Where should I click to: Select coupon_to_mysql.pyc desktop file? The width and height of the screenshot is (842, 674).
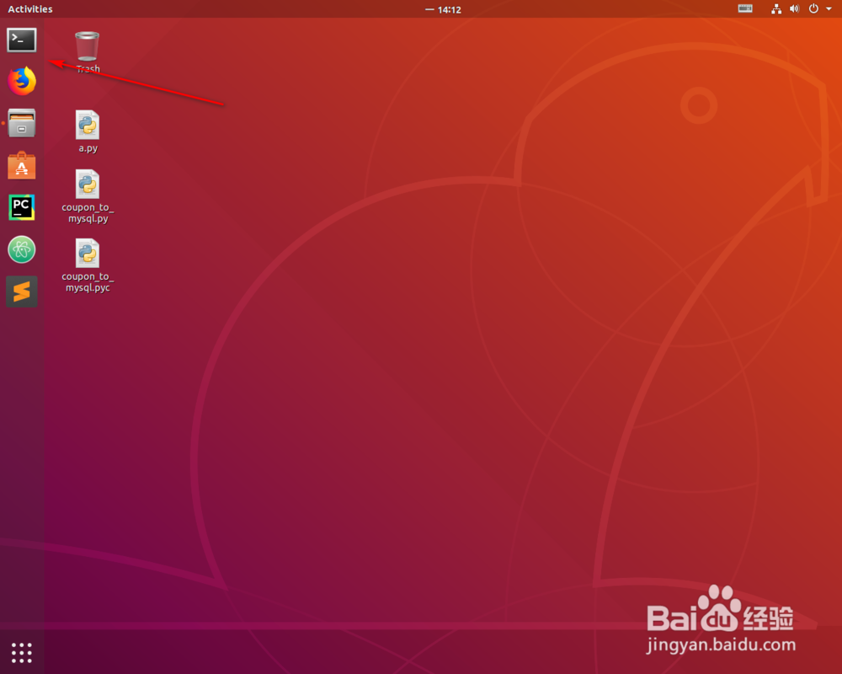point(88,265)
